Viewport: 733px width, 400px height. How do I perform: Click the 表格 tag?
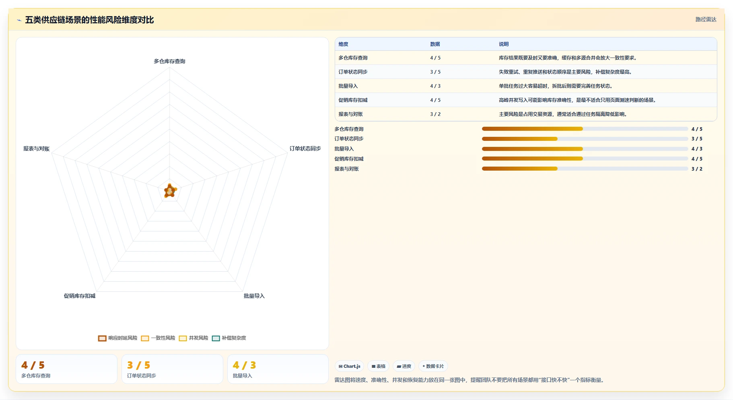pyautogui.click(x=378, y=366)
